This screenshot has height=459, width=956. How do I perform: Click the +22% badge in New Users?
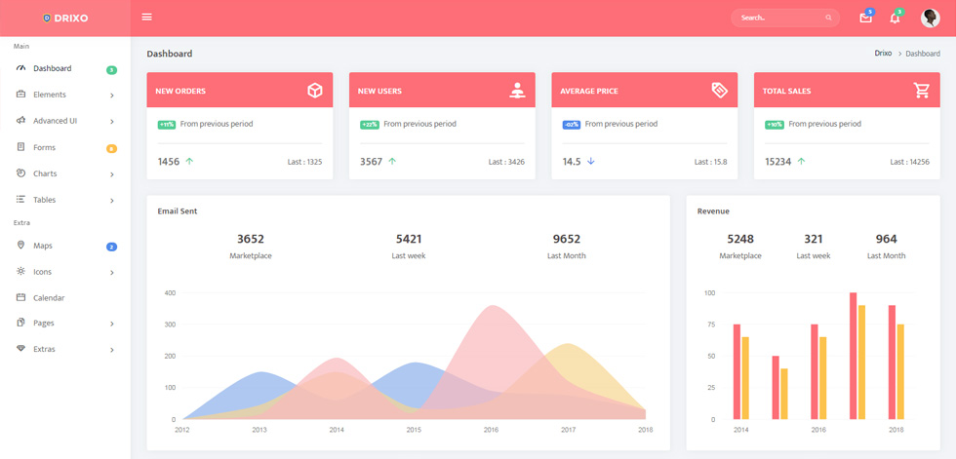coord(370,124)
